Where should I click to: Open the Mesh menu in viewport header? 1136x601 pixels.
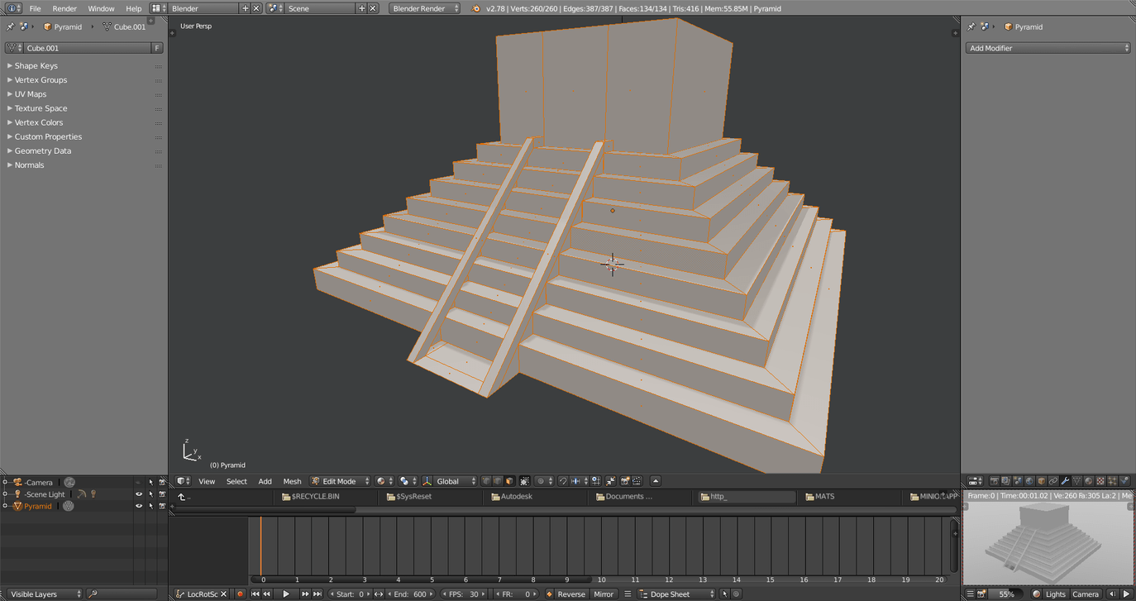[292, 481]
